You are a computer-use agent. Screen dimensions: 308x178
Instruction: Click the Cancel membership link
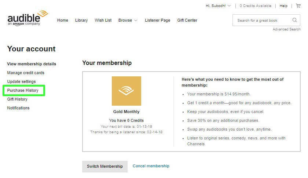[151, 166]
